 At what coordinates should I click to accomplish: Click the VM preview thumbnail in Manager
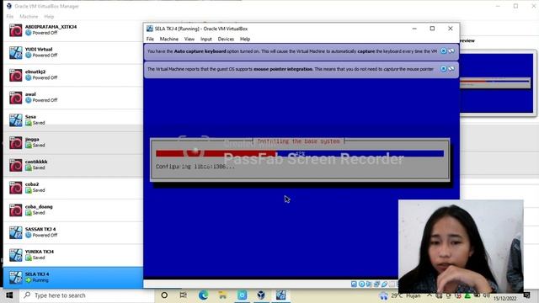(496, 82)
